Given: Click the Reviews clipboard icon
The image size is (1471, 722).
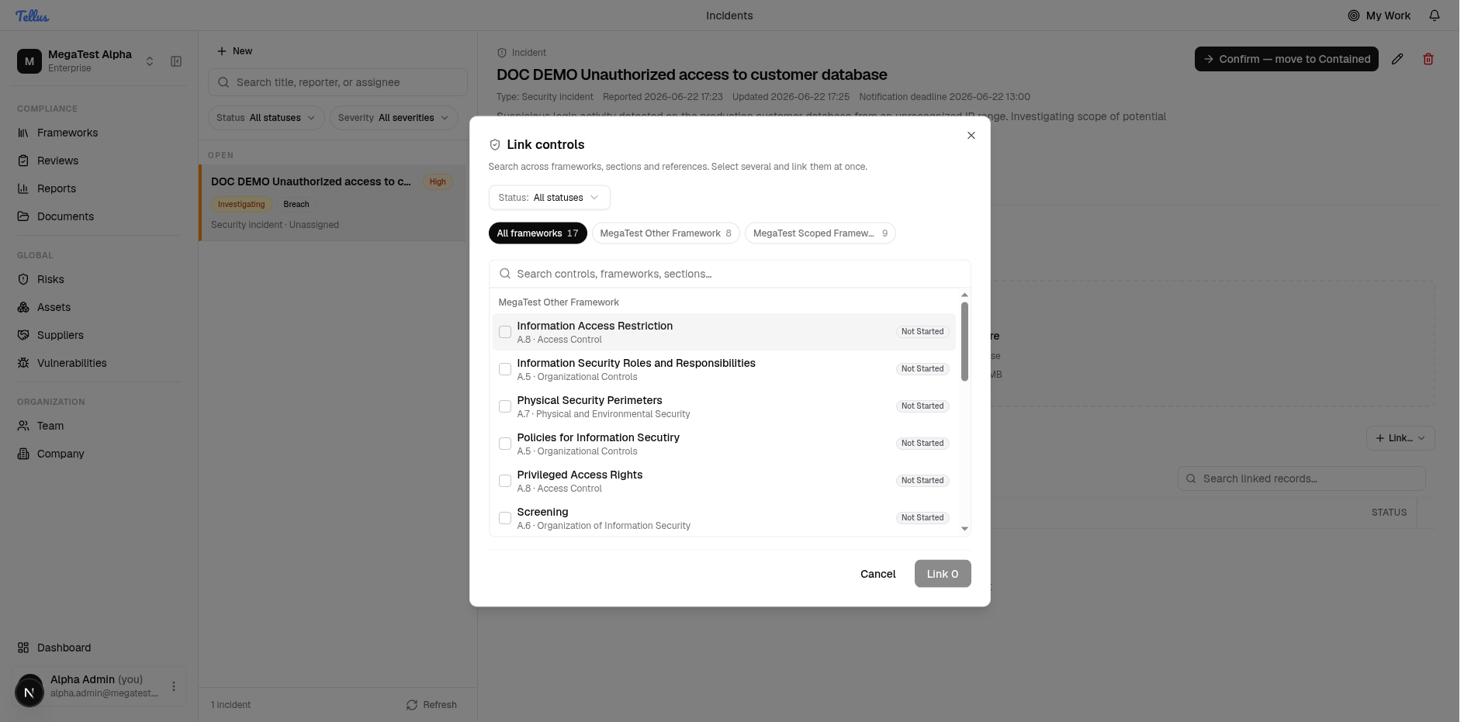Looking at the screenshot, I should click(x=23, y=161).
